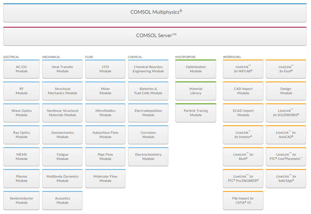The width and height of the screenshot is (311, 214).
Task: Choose the MEMS Module tile
Action: coord(22,157)
